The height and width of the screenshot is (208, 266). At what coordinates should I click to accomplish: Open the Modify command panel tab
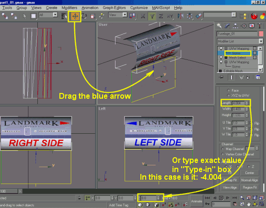227,26
